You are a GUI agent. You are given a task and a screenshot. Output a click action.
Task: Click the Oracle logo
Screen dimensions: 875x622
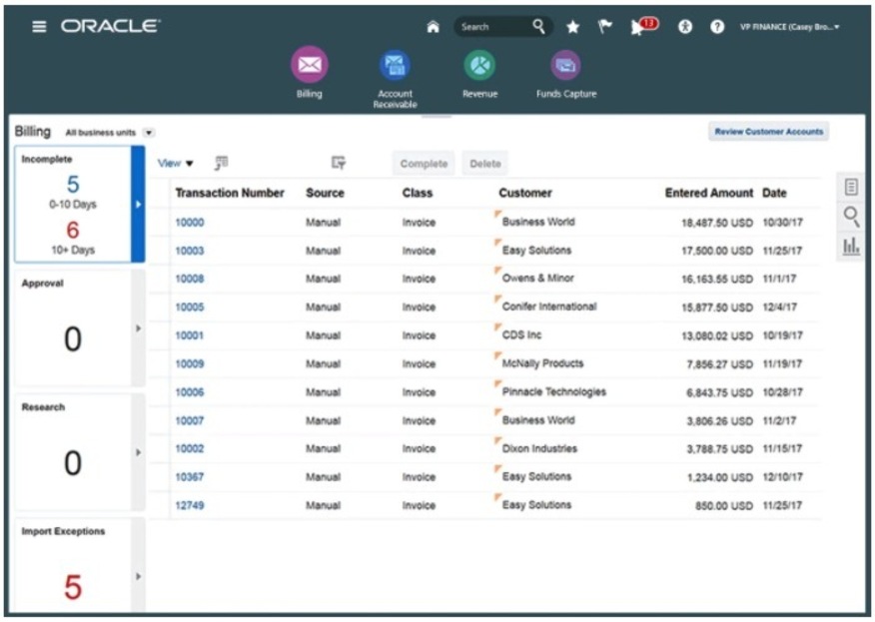(111, 26)
